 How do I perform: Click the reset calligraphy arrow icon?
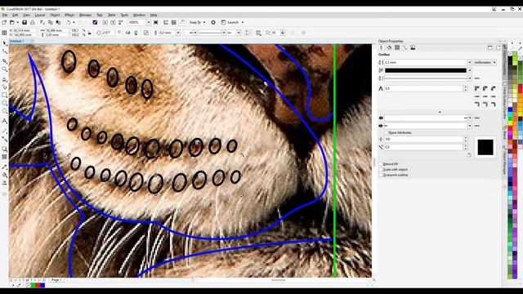469,155
